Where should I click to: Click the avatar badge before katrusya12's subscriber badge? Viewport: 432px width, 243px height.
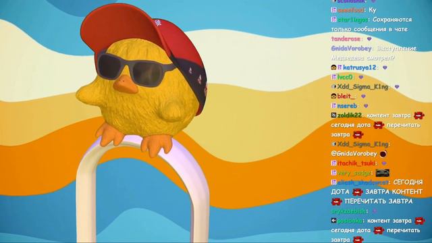pos(333,67)
